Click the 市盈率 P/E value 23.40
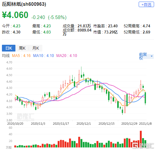The image size is (156, 151). tap(113, 26)
